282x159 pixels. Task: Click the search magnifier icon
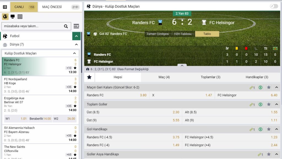point(66,26)
